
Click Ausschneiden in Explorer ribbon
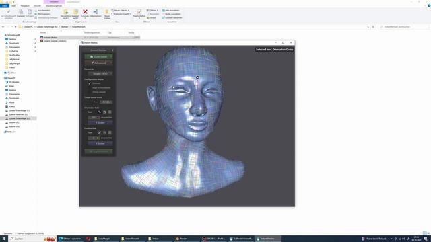[x=42, y=11]
